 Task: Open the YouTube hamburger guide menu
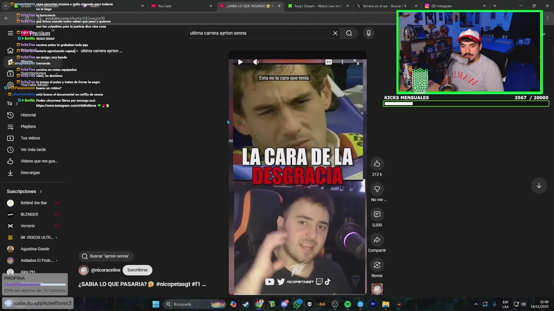(10, 33)
